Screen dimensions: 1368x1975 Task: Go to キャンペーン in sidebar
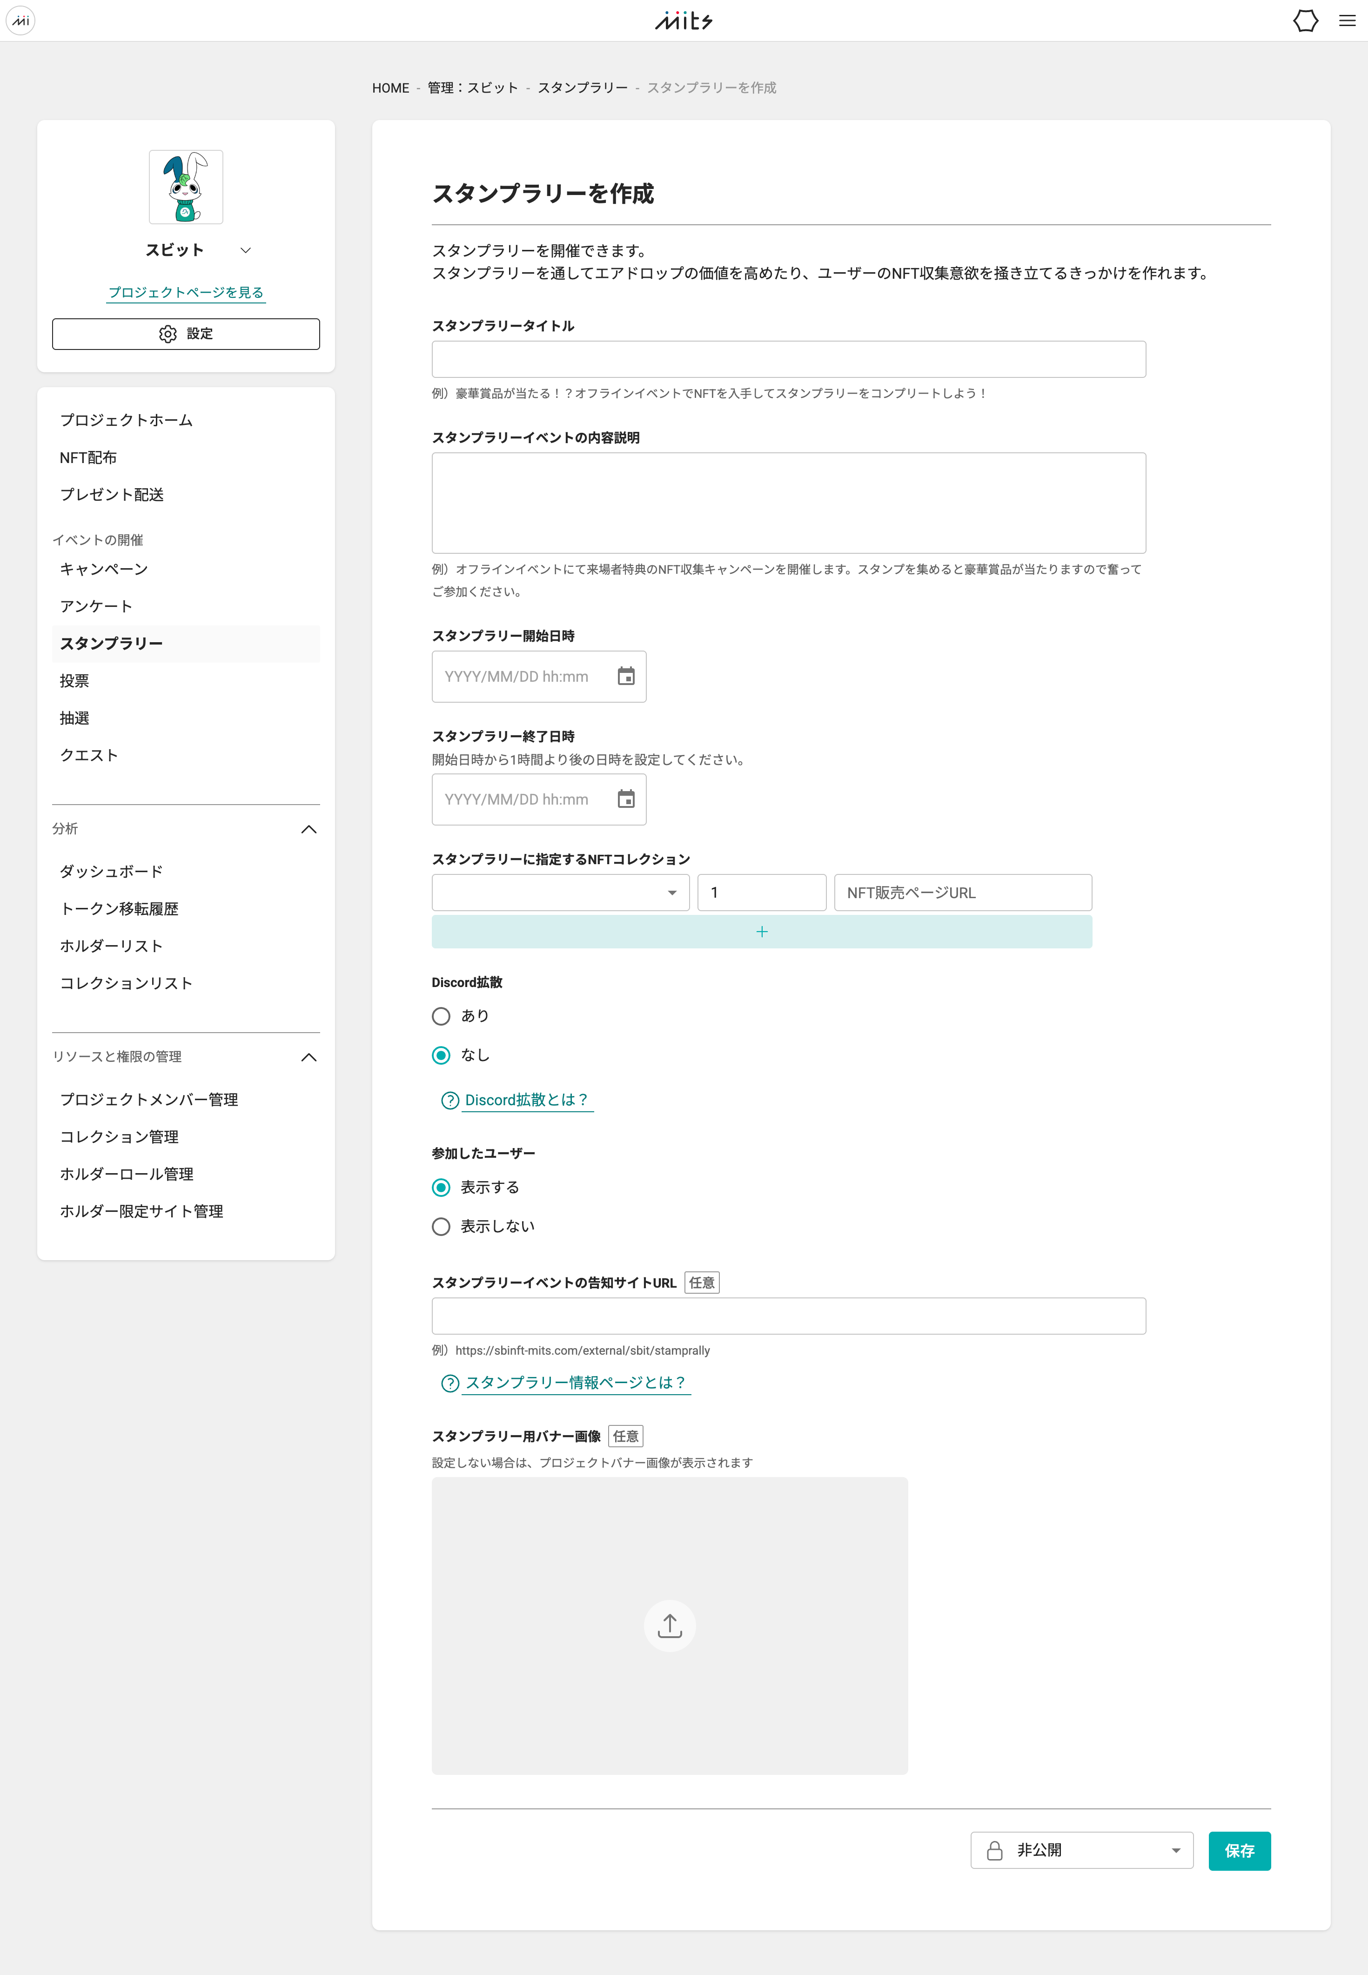coord(104,569)
